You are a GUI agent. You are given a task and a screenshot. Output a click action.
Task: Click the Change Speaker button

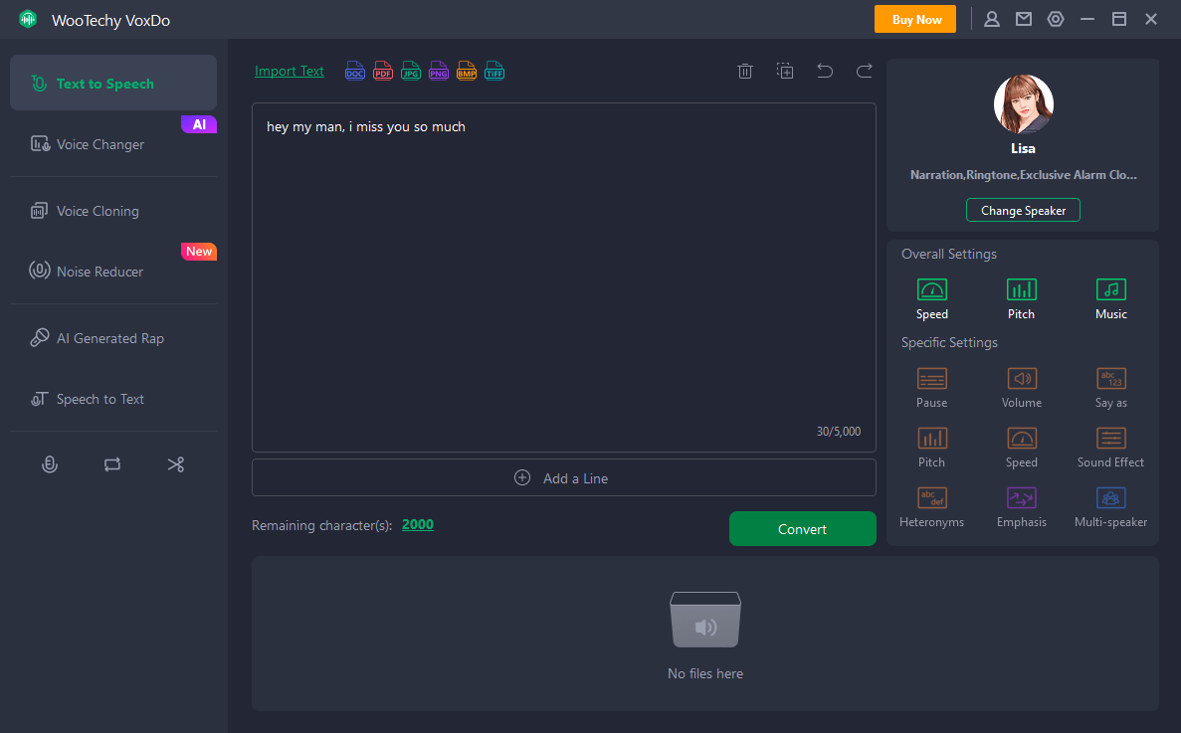tap(1023, 210)
